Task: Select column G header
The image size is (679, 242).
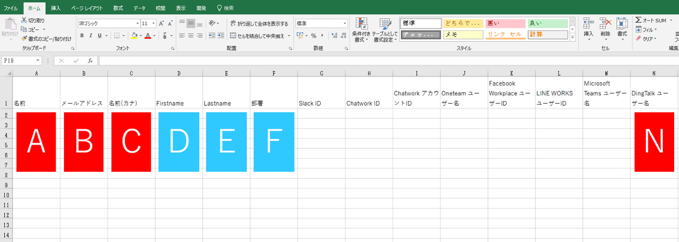Action: (322, 73)
